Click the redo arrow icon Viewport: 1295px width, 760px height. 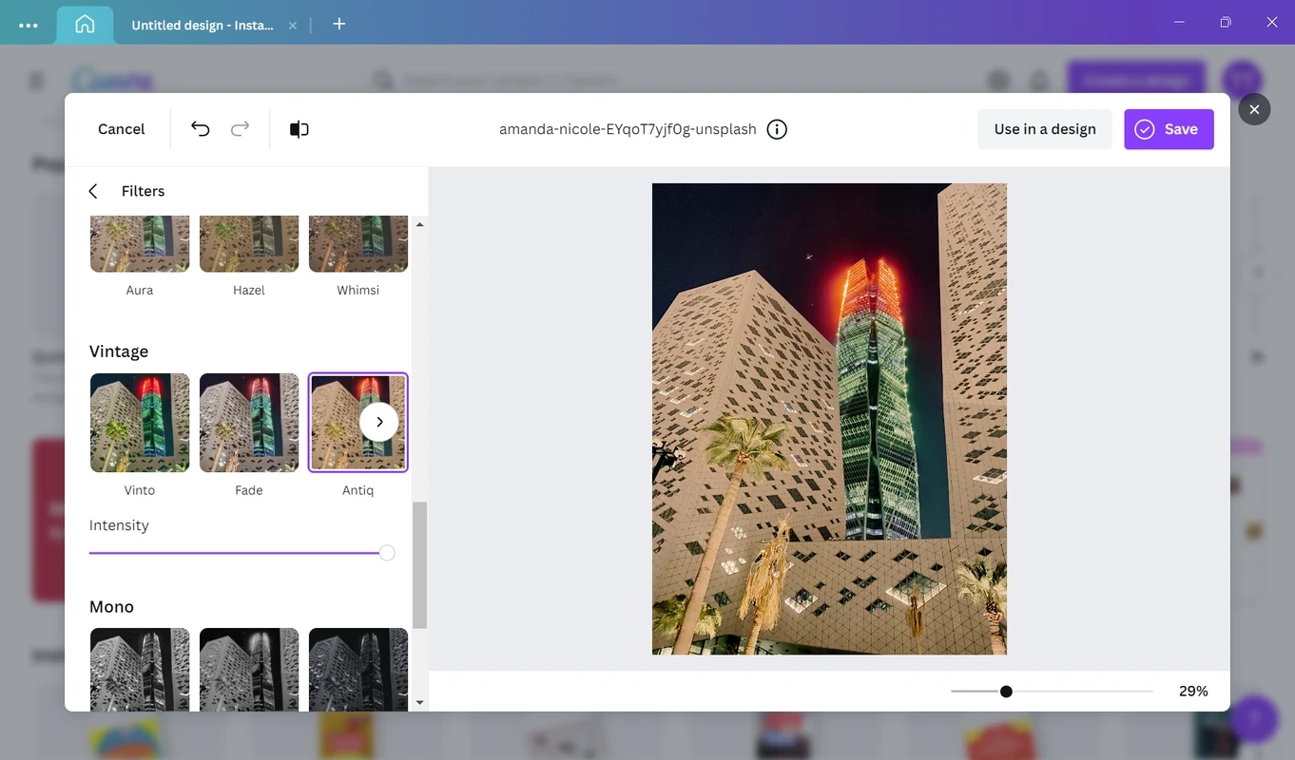click(241, 129)
